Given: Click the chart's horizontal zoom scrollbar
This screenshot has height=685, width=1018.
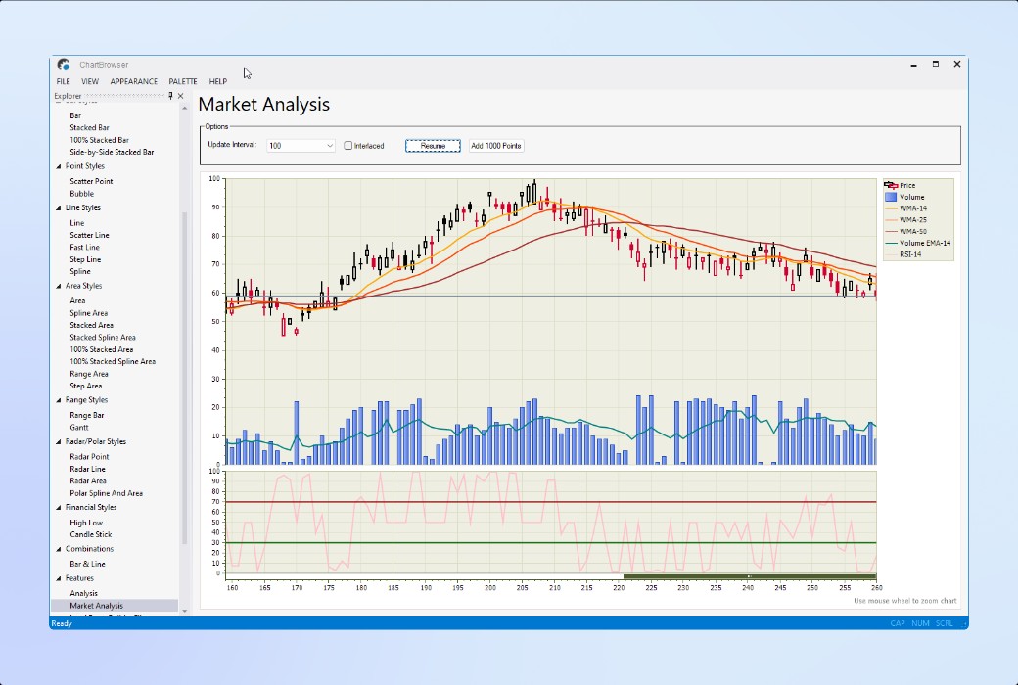Looking at the screenshot, I should (x=749, y=576).
